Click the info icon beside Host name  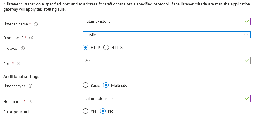(30, 101)
